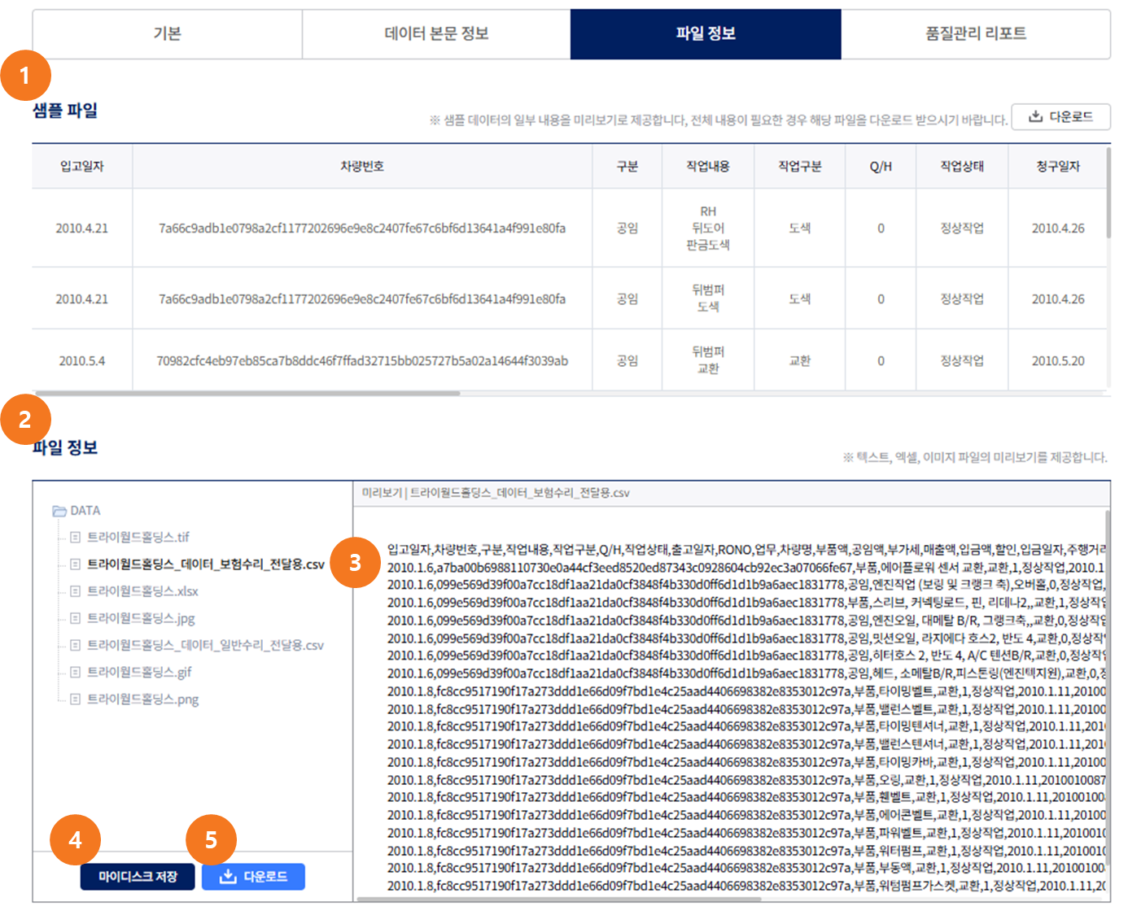Image resolution: width=1128 pixels, height=915 pixels.
Task: Click file icon beside 트라이월드홀딩스.tif
Action: point(75,538)
